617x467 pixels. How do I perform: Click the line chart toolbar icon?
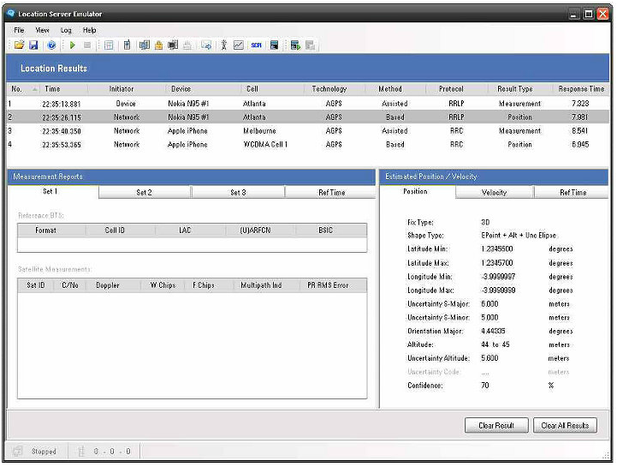coord(239,45)
